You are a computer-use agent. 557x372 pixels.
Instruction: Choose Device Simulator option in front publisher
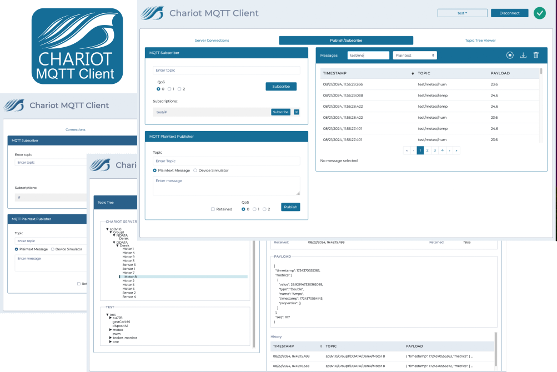(x=195, y=170)
